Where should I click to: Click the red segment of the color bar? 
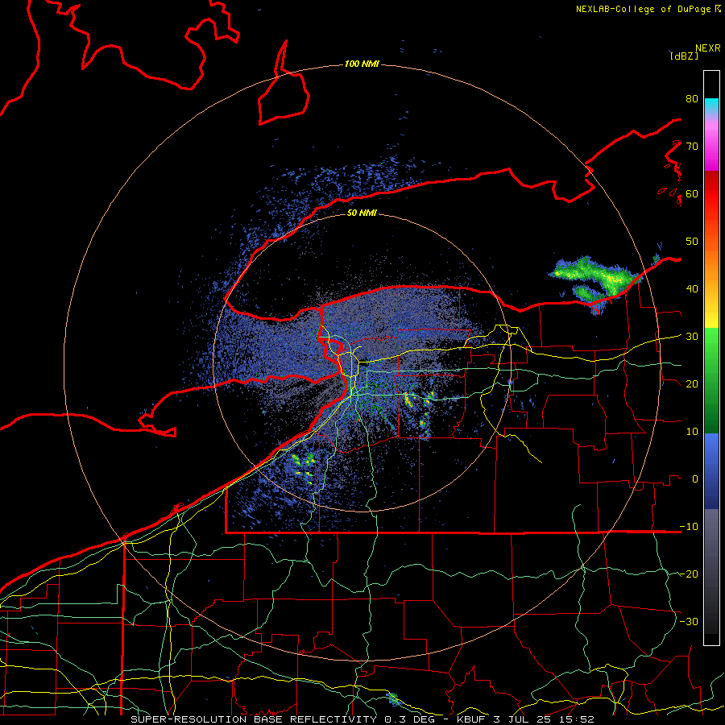pos(711,194)
